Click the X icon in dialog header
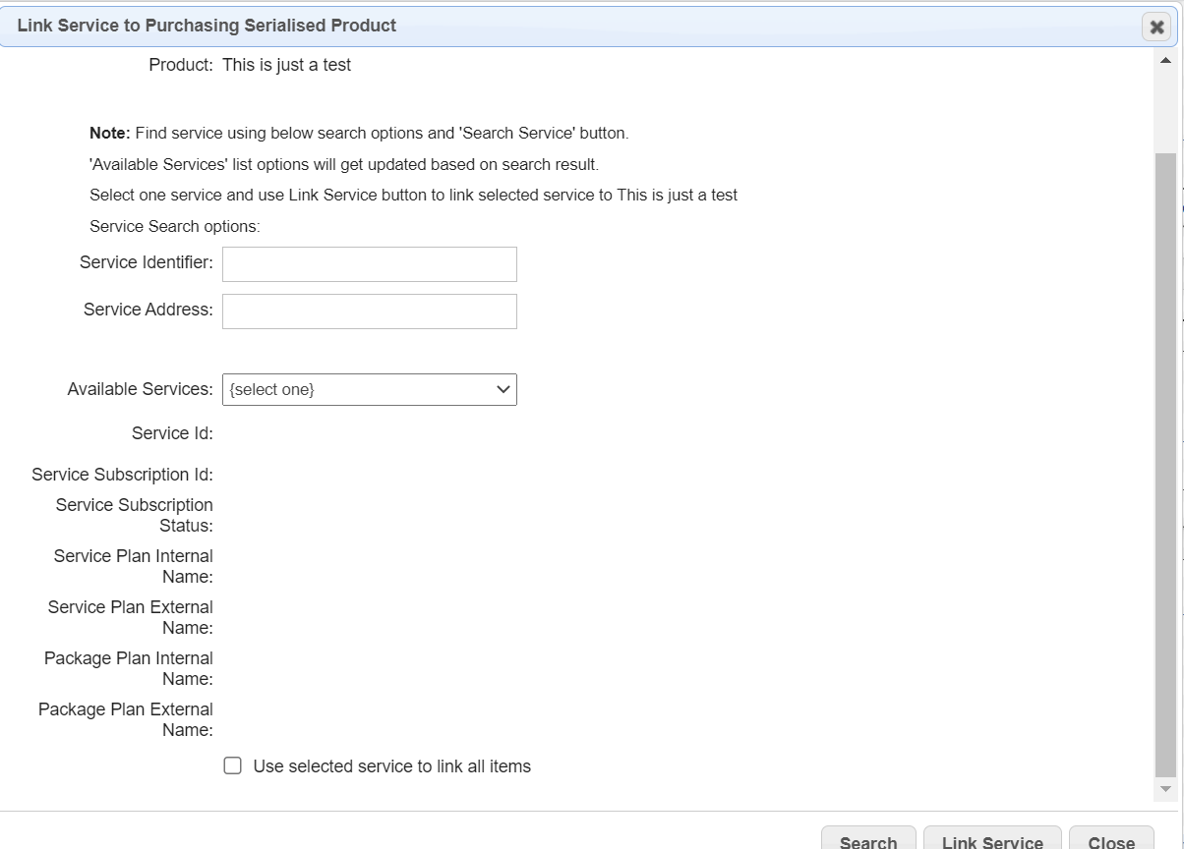The image size is (1184, 849). click(x=1156, y=28)
